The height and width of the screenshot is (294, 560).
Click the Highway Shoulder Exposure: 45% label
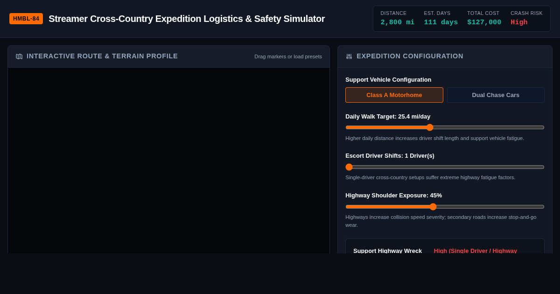click(x=393, y=195)
